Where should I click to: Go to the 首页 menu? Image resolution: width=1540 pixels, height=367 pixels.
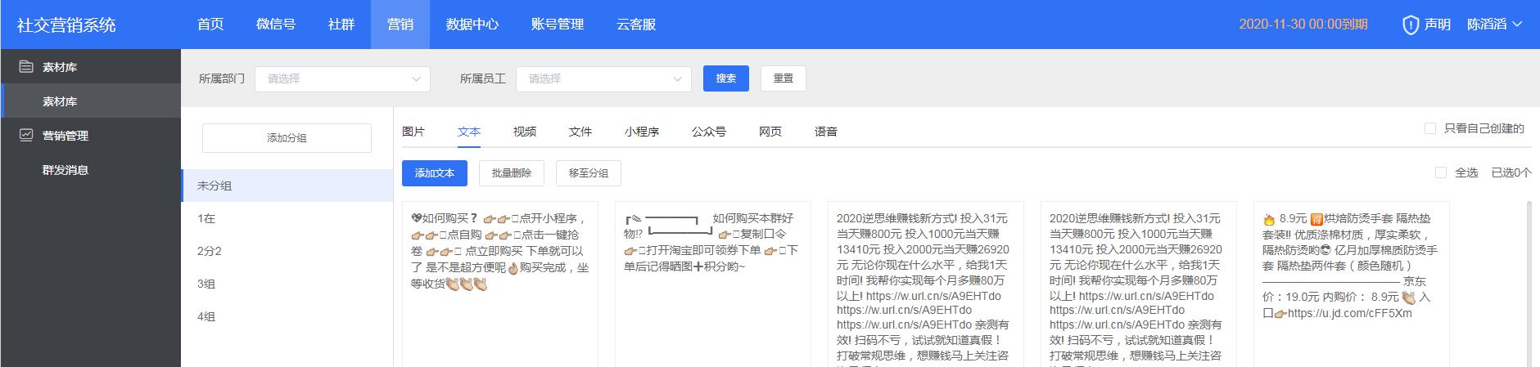click(x=210, y=25)
